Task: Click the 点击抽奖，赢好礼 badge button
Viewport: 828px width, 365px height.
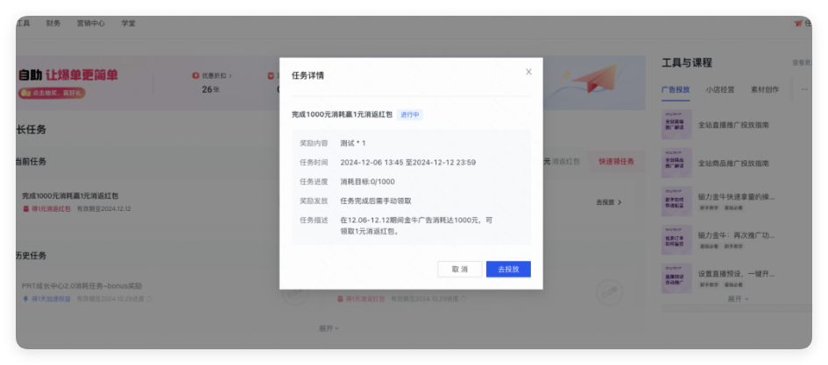Action: tap(52, 93)
